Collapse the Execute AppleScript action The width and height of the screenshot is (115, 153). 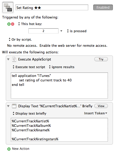click(x=8, y=59)
